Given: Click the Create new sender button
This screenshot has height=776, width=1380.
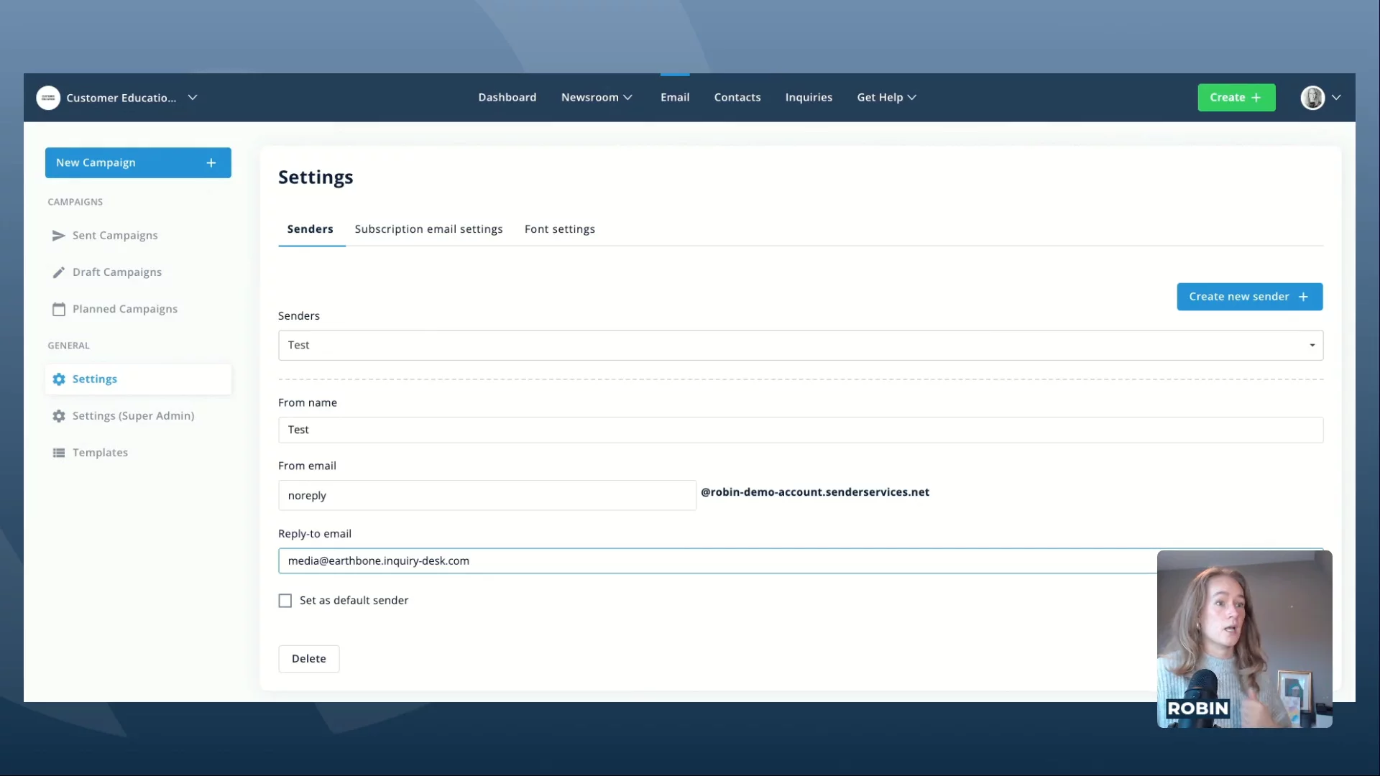Looking at the screenshot, I should tap(1249, 297).
